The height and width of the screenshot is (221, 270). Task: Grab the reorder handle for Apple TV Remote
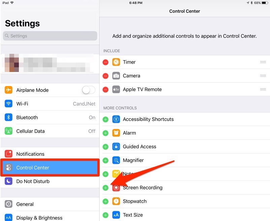point(263,89)
